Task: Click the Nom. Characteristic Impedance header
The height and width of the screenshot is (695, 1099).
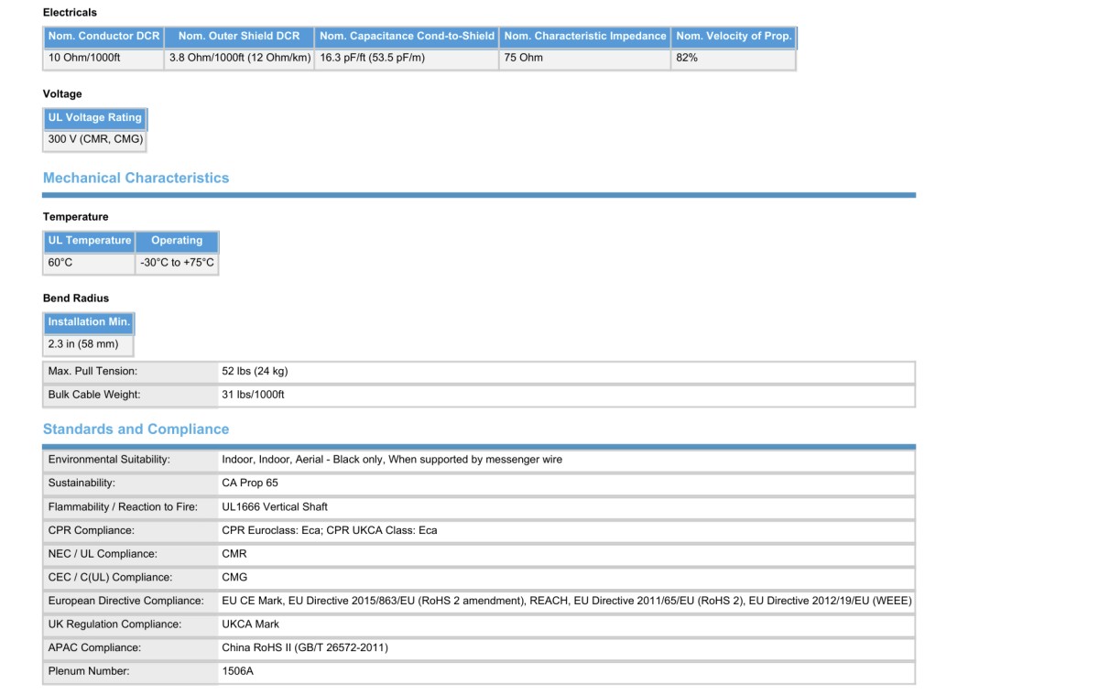Action: click(x=584, y=37)
